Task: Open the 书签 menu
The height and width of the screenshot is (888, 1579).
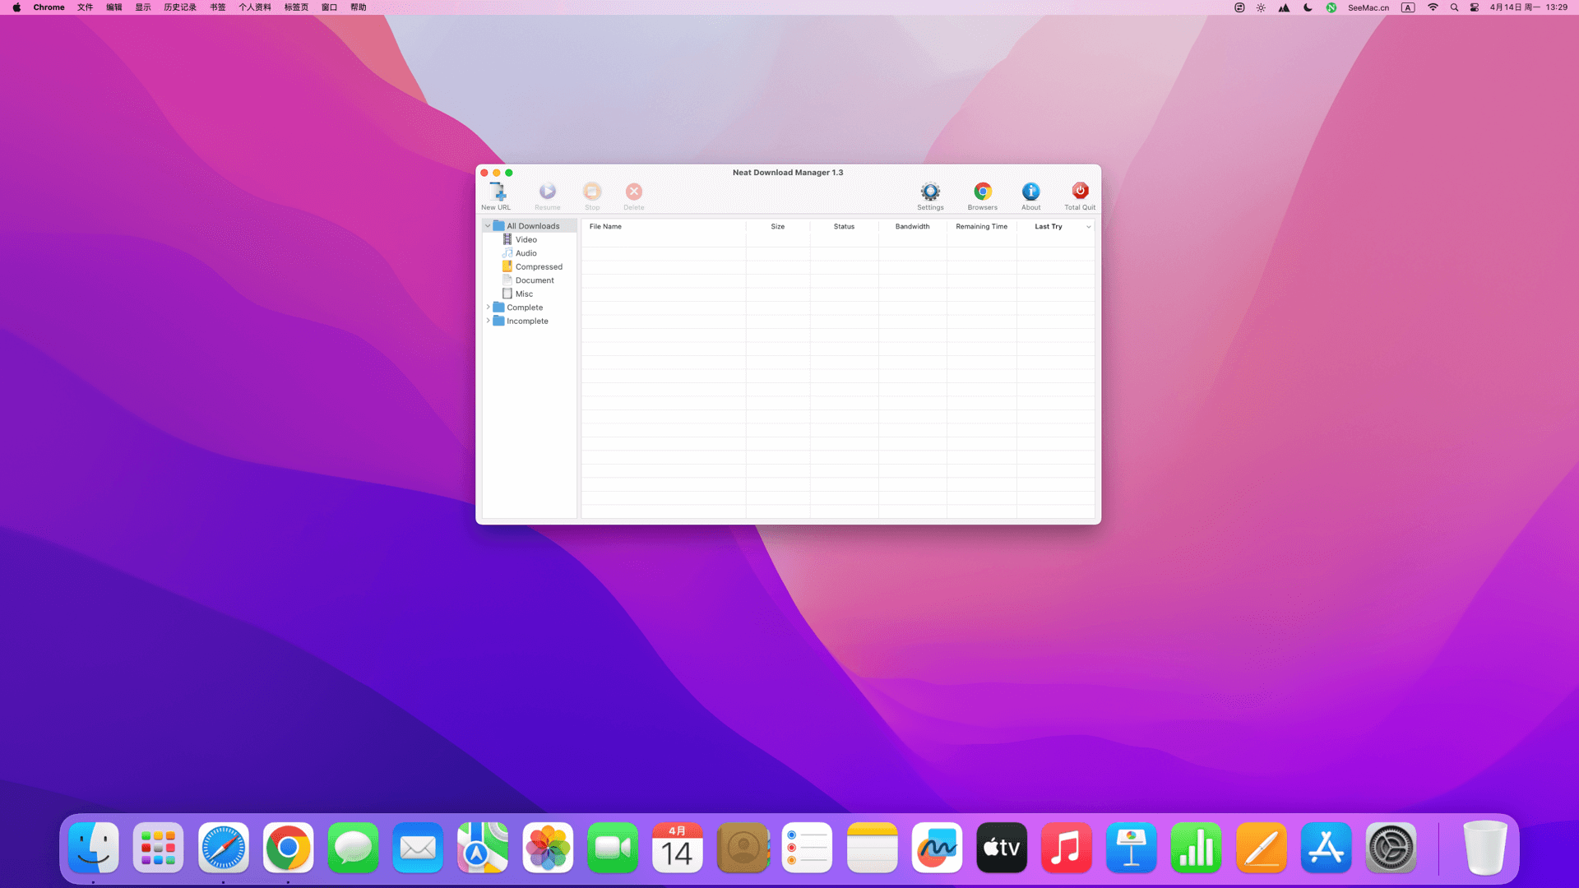Action: click(x=218, y=7)
